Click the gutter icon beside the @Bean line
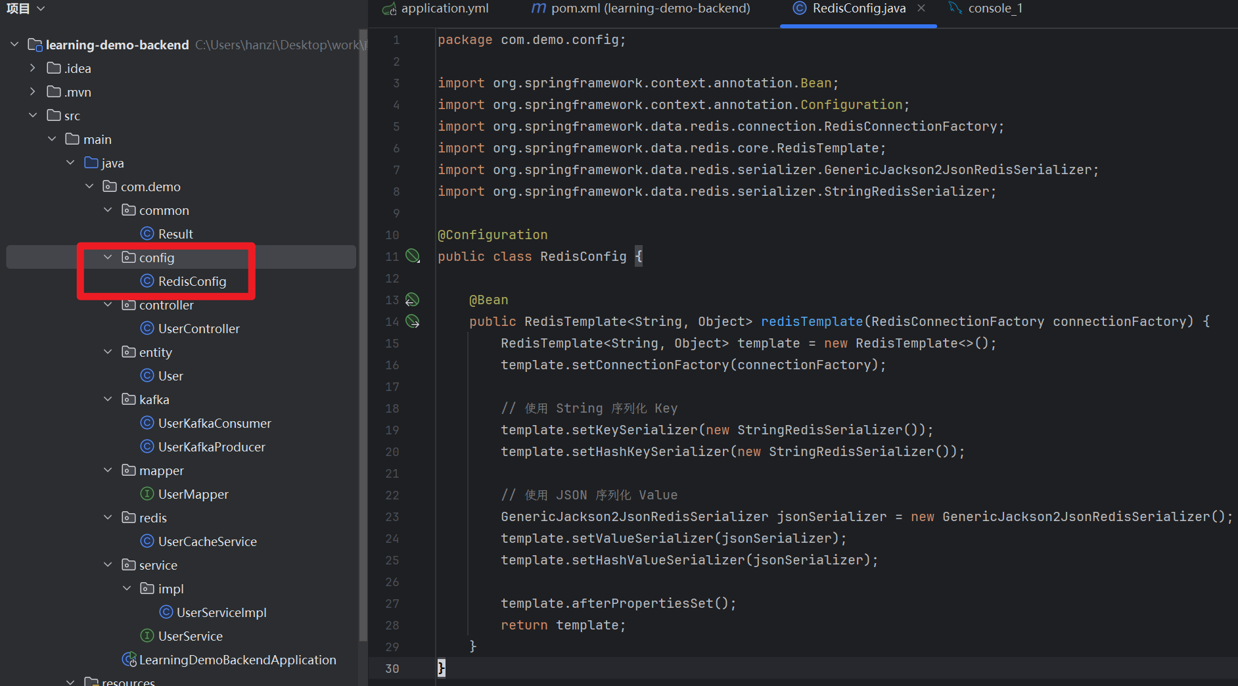 coord(413,300)
